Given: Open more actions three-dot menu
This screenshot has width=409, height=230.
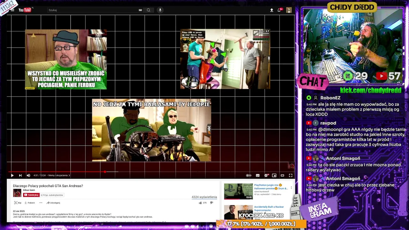Looking at the screenshot, I should click(x=41, y=203).
